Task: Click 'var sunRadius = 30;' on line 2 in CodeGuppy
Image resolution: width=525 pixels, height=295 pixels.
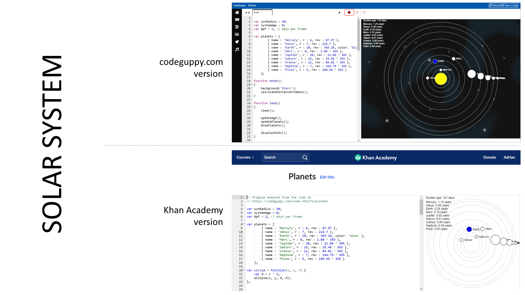Action: coord(270,22)
